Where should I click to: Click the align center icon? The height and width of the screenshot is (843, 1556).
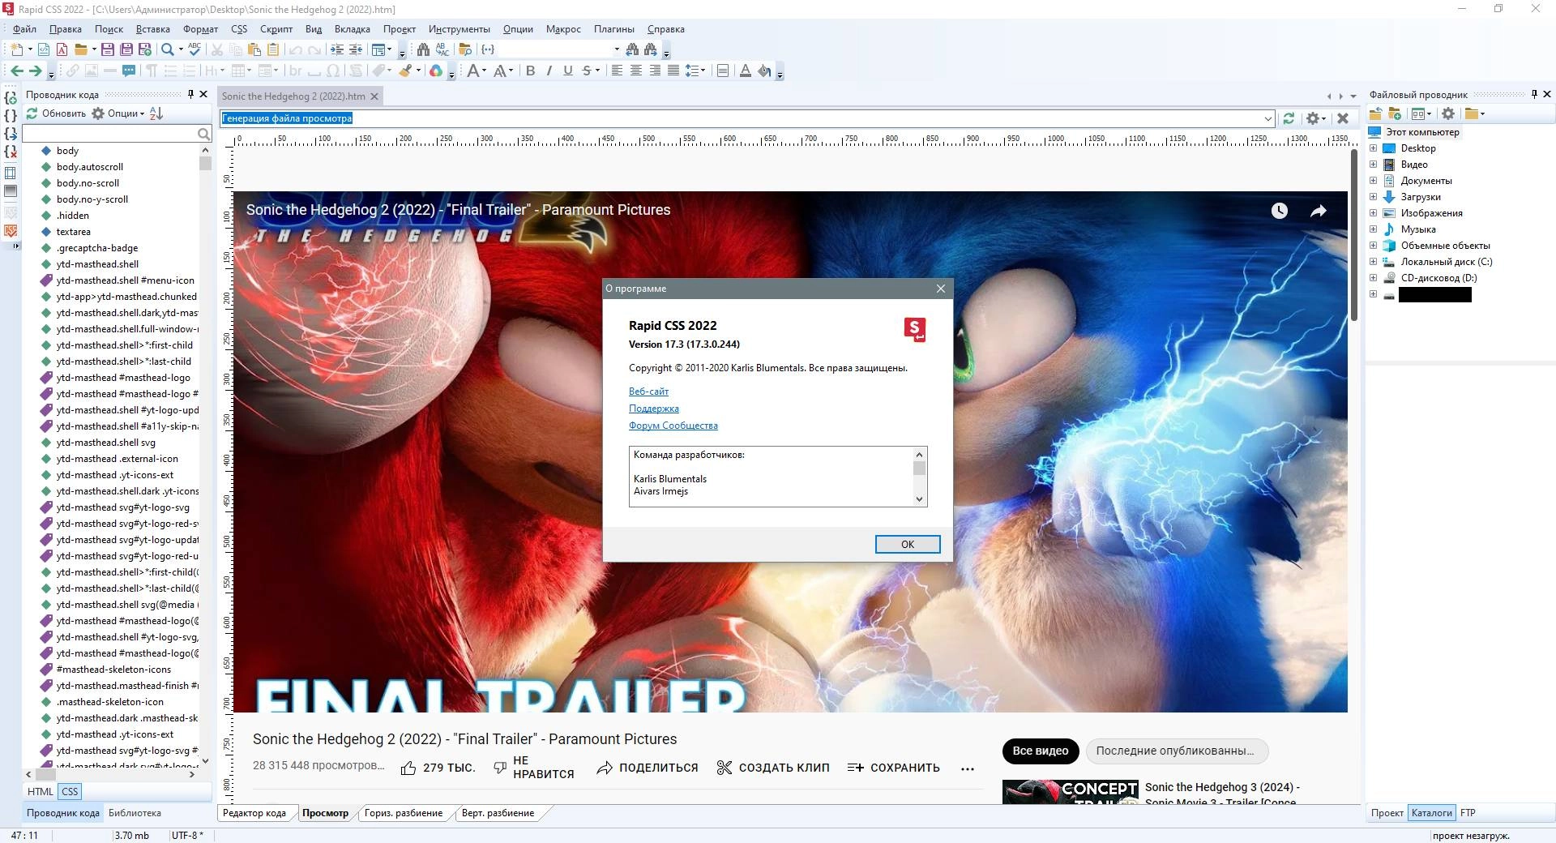pyautogui.click(x=636, y=71)
